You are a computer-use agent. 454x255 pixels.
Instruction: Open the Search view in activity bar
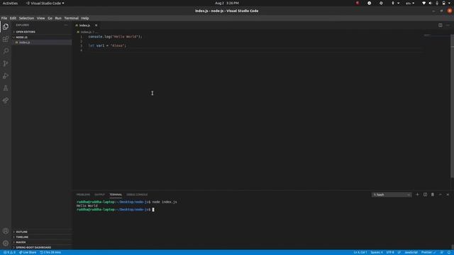coord(6,51)
